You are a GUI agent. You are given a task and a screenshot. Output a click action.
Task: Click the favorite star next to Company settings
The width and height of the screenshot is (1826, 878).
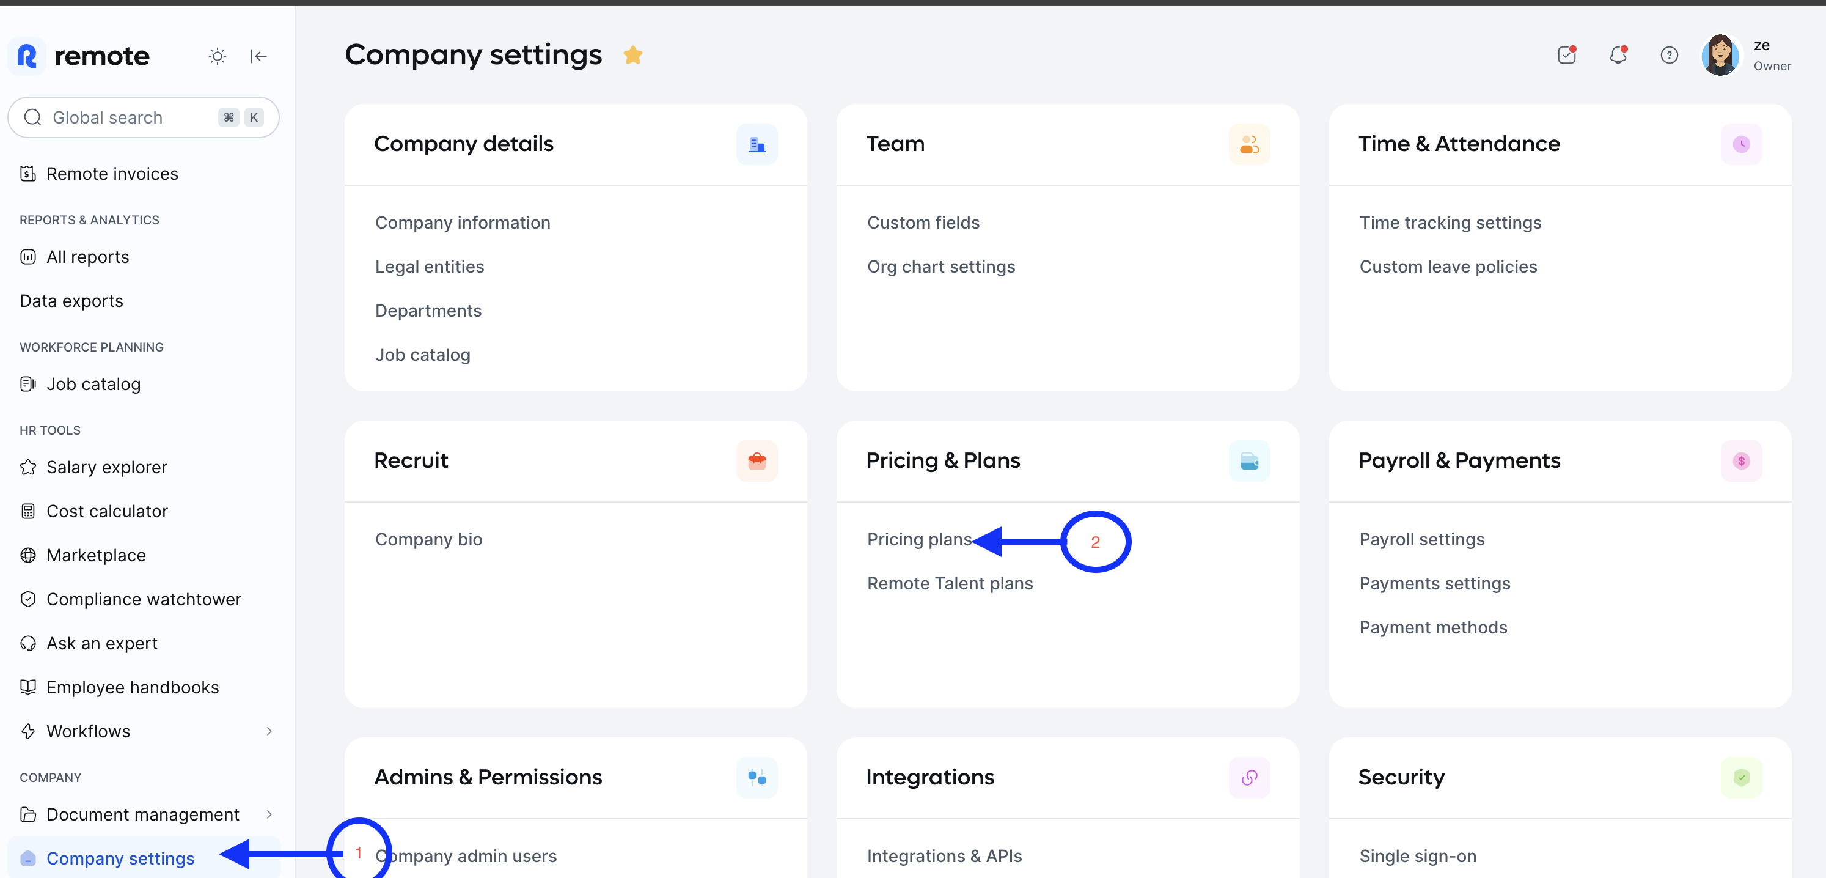pos(633,54)
